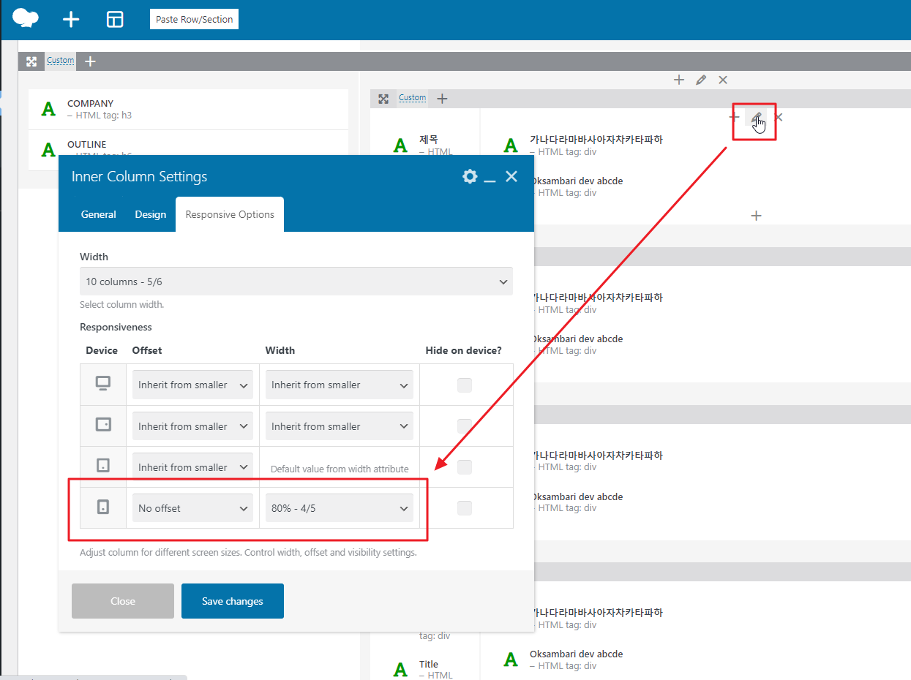Toggle Hide on device checkbox in portrait tablet row

tap(465, 466)
